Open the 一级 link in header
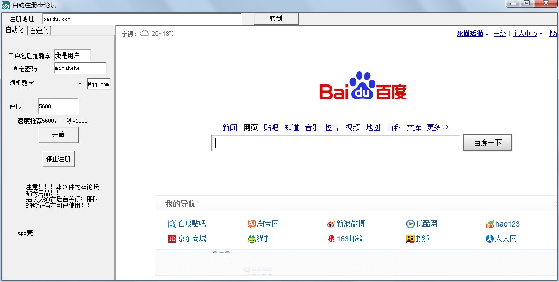Viewport: 559px width, 282px height. pyautogui.click(x=500, y=34)
